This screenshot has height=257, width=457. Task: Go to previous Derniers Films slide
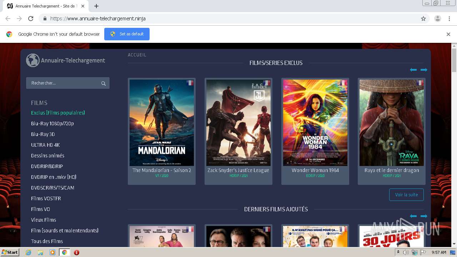(x=413, y=216)
